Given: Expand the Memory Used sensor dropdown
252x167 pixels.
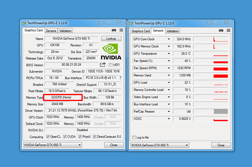Looking at the screenshot, I should point(169,75).
